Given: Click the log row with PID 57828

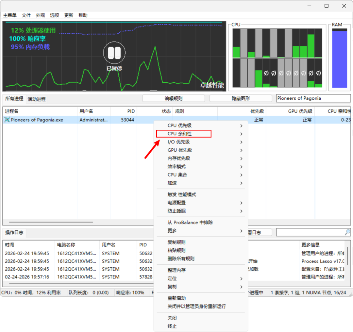Looking at the screenshot, I should [79, 277].
